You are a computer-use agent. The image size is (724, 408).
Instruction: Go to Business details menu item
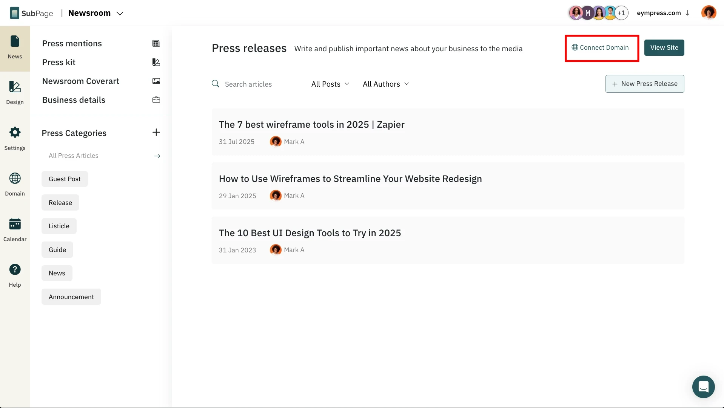point(74,100)
